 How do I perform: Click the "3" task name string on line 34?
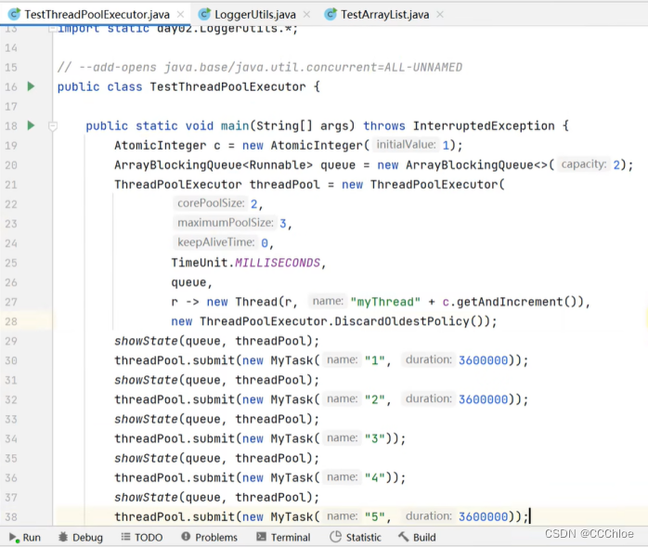point(375,438)
